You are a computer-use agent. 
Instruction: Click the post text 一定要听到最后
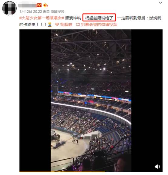(x=131, y=18)
